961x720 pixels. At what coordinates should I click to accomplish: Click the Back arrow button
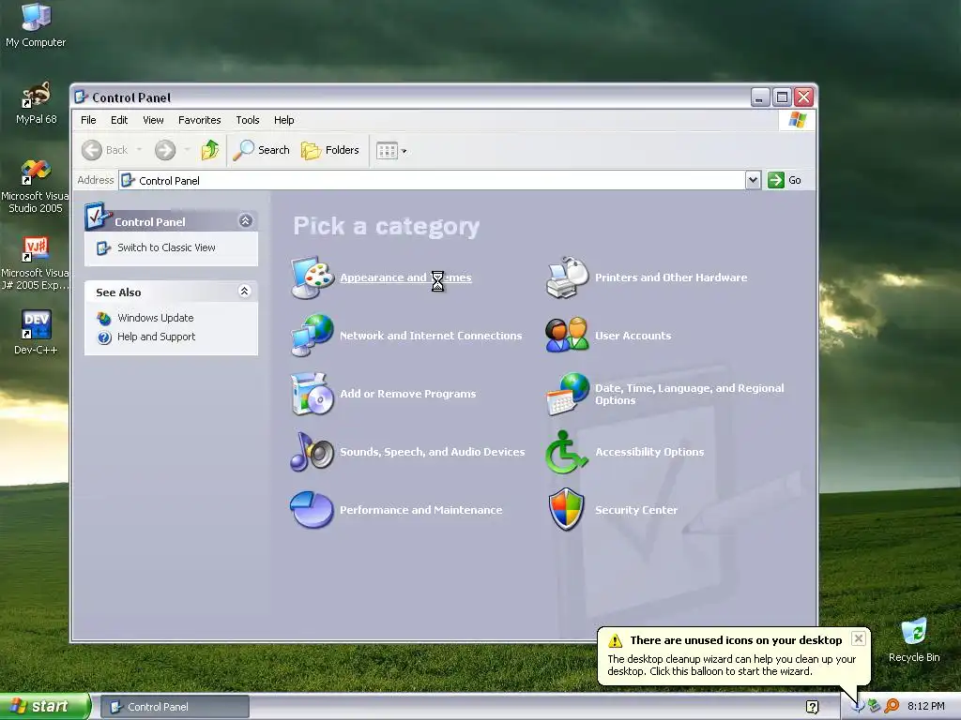(x=105, y=150)
